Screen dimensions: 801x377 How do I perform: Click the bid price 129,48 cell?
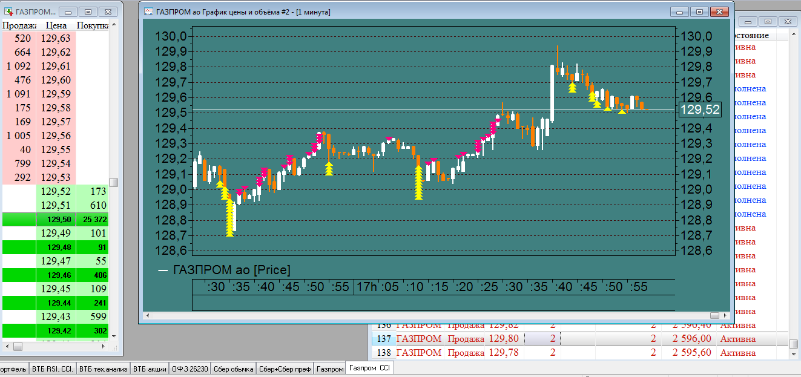56,247
